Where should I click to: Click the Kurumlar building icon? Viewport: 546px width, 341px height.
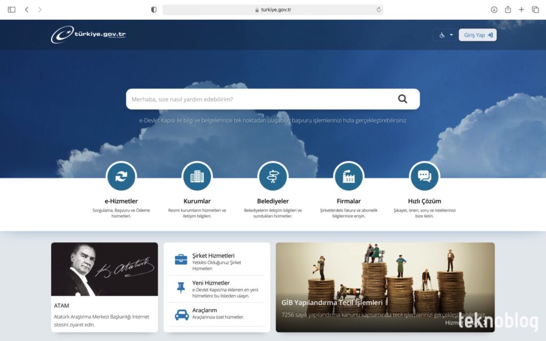pos(197,176)
